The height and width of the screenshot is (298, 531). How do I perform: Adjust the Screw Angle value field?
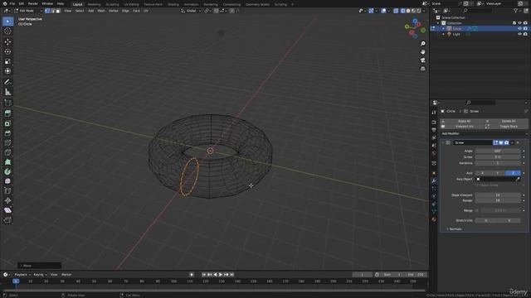tap(498, 151)
